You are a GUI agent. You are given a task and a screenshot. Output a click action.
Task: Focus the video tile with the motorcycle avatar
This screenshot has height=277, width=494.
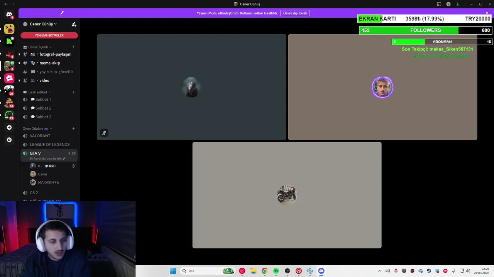pyautogui.click(x=287, y=195)
